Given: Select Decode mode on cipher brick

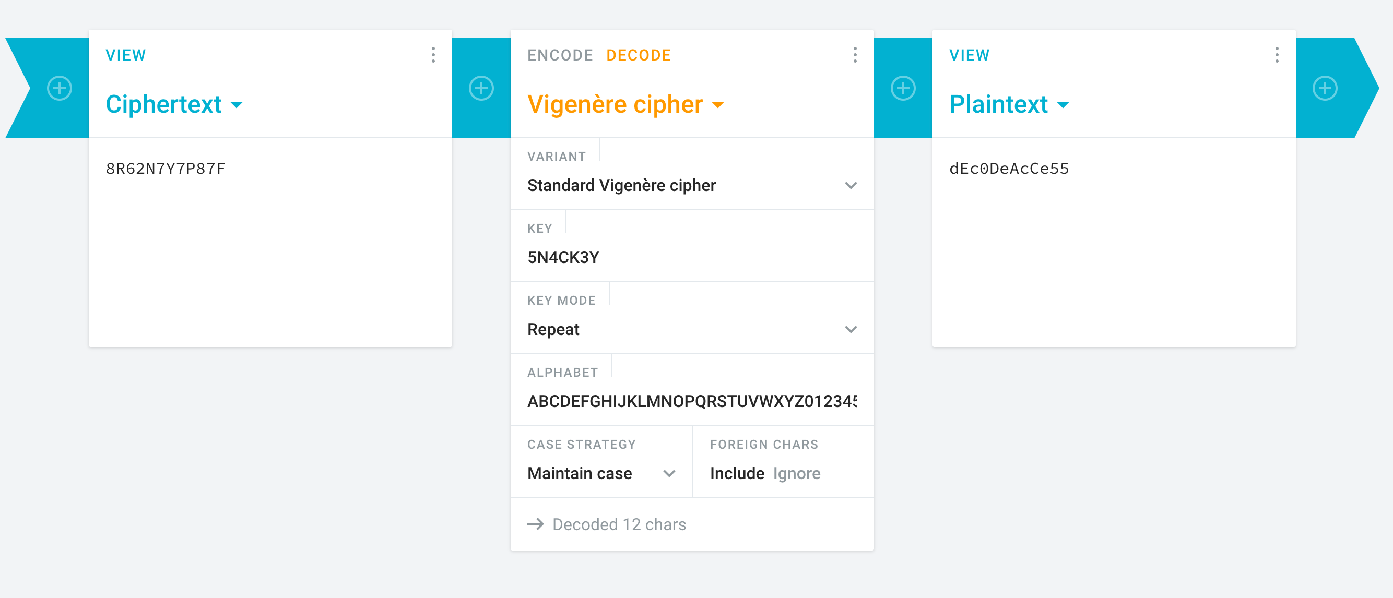Looking at the screenshot, I should 639,55.
